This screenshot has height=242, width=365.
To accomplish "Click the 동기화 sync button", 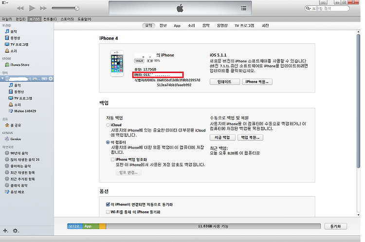I will 336,226.
